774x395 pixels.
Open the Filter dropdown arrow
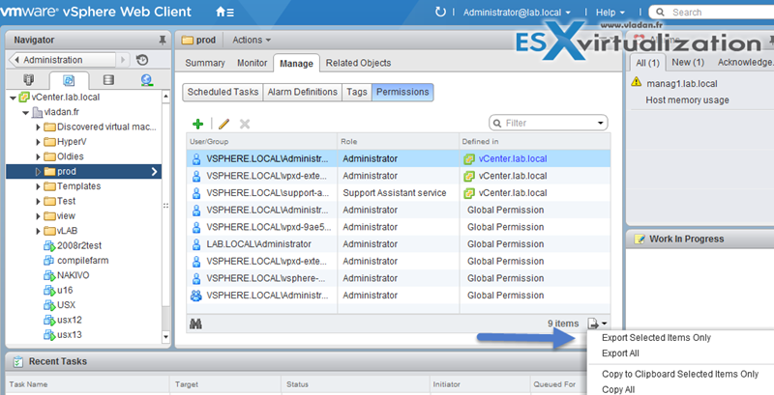click(x=601, y=123)
